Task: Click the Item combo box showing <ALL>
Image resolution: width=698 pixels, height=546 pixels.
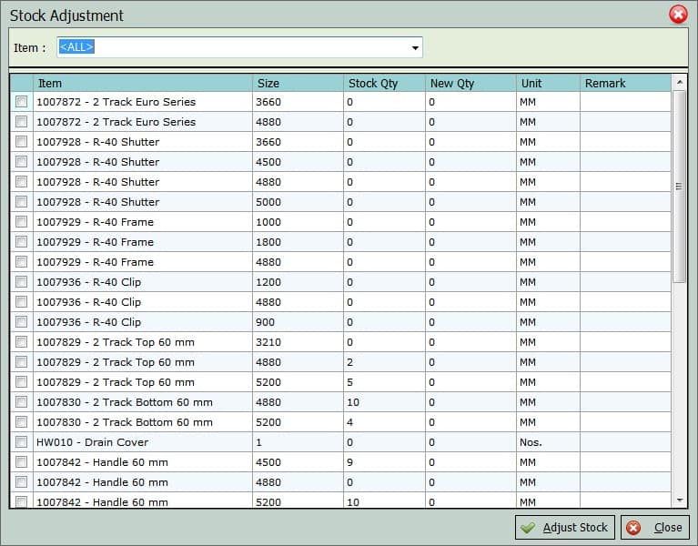Action: [232, 47]
